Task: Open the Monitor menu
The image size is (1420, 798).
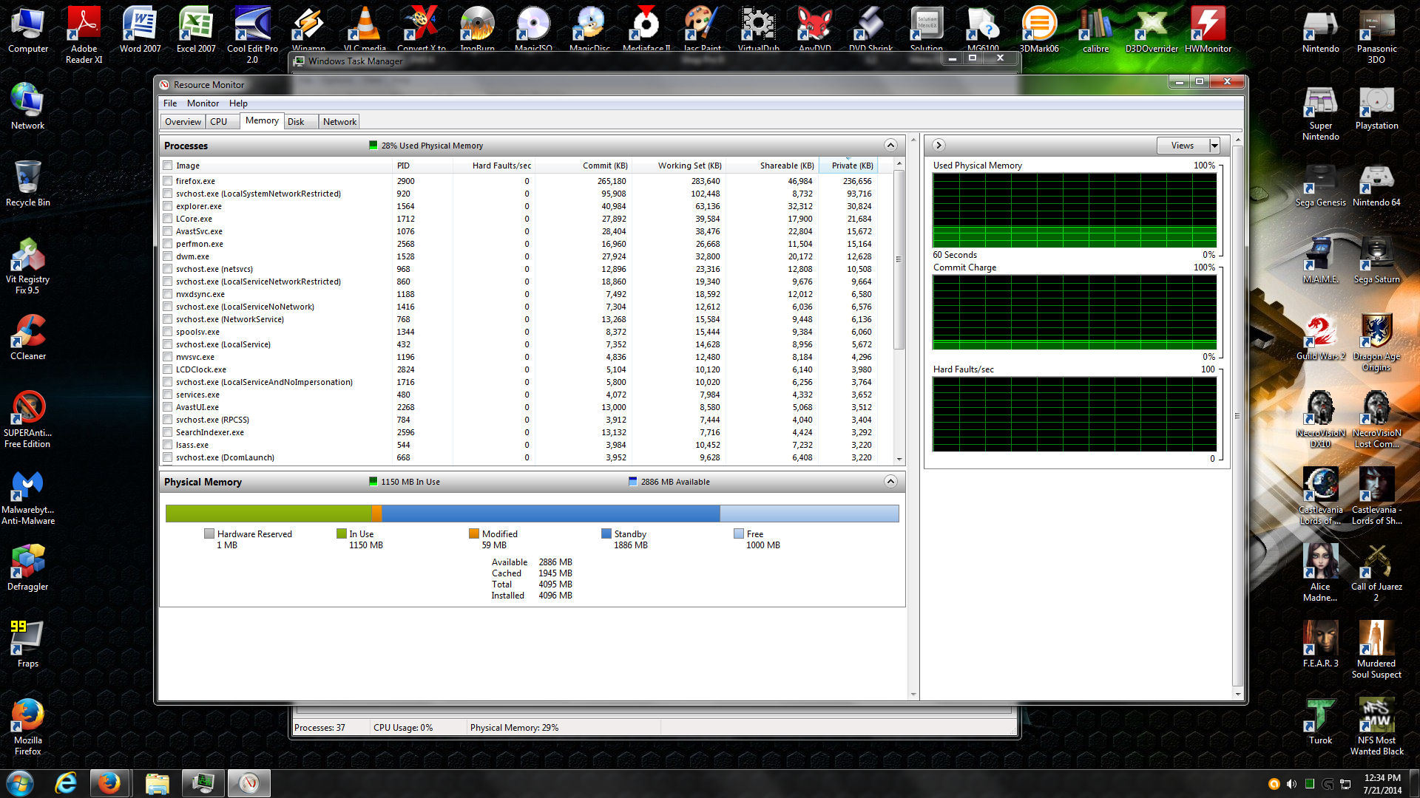Action: point(203,103)
